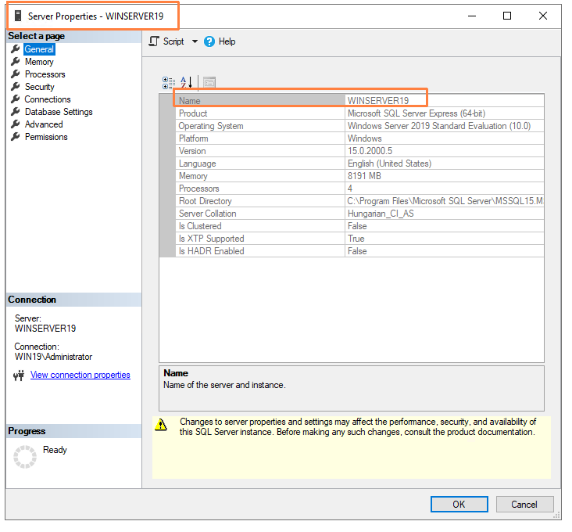Click the yellow warning triangle icon
572x532 pixels.
pos(161,426)
